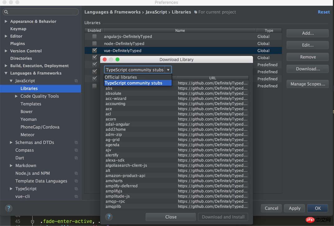The width and height of the screenshot is (334, 226).
Task: Click project-level icon beside Schemas and DTDs
Action: coord(76,142)
